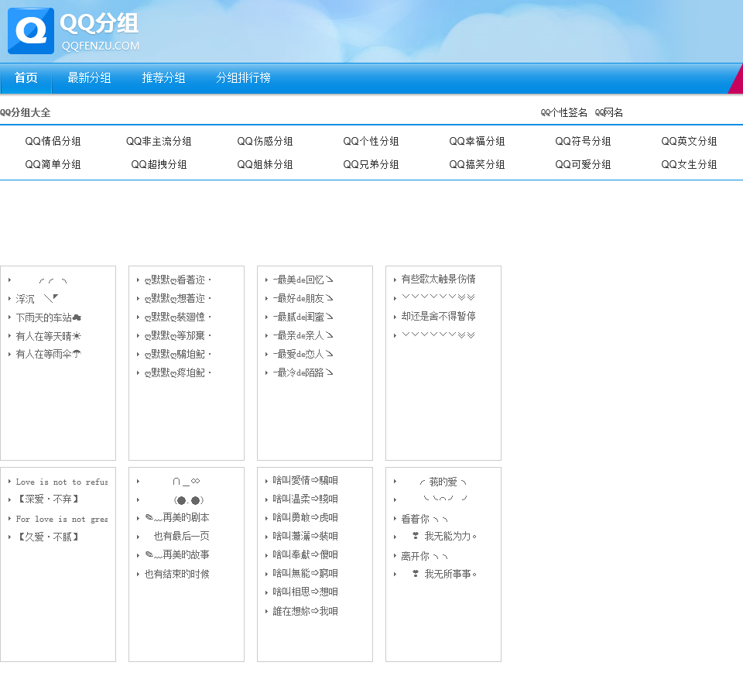Click the 再美的剧本 row
This screenshot has width=743, height=676.
point(177,517)
